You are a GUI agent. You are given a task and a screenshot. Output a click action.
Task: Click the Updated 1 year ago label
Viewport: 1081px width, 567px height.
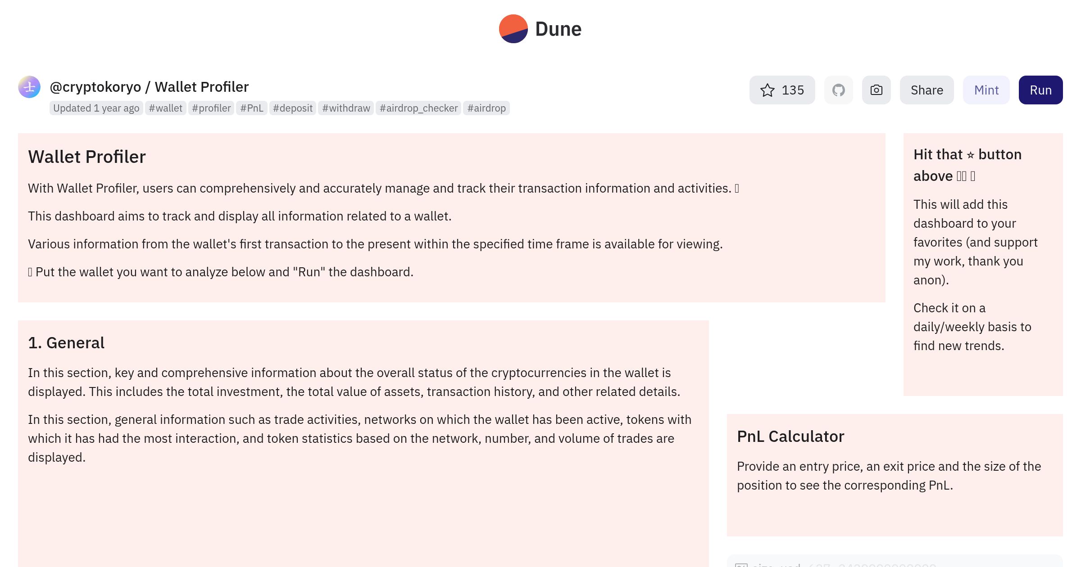click(x=96, y=108)
